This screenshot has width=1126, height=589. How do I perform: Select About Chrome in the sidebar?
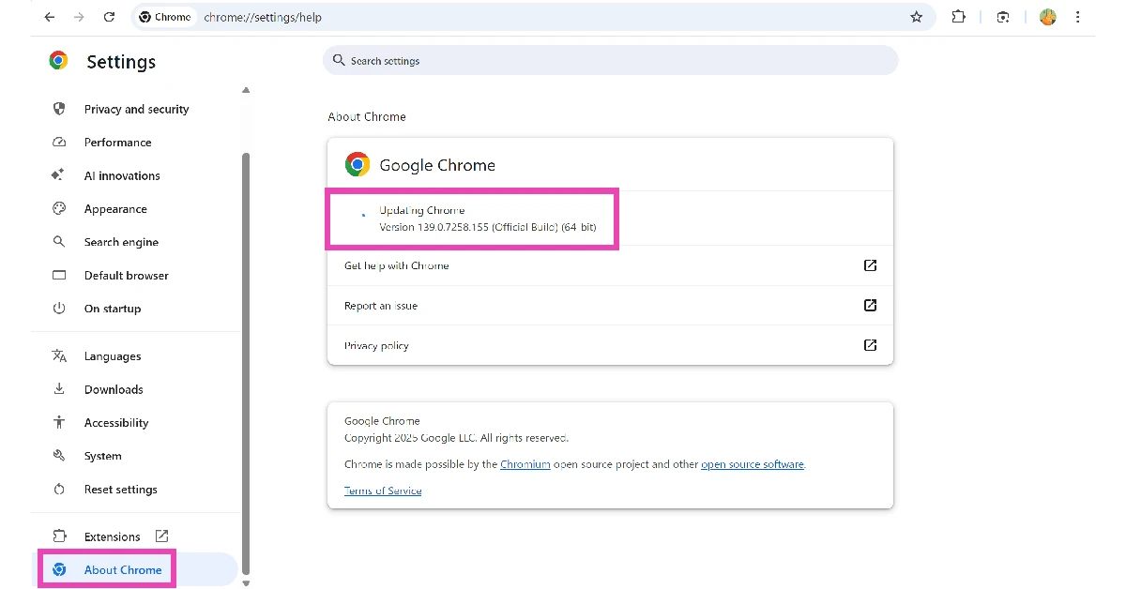[x=122, y=570]
